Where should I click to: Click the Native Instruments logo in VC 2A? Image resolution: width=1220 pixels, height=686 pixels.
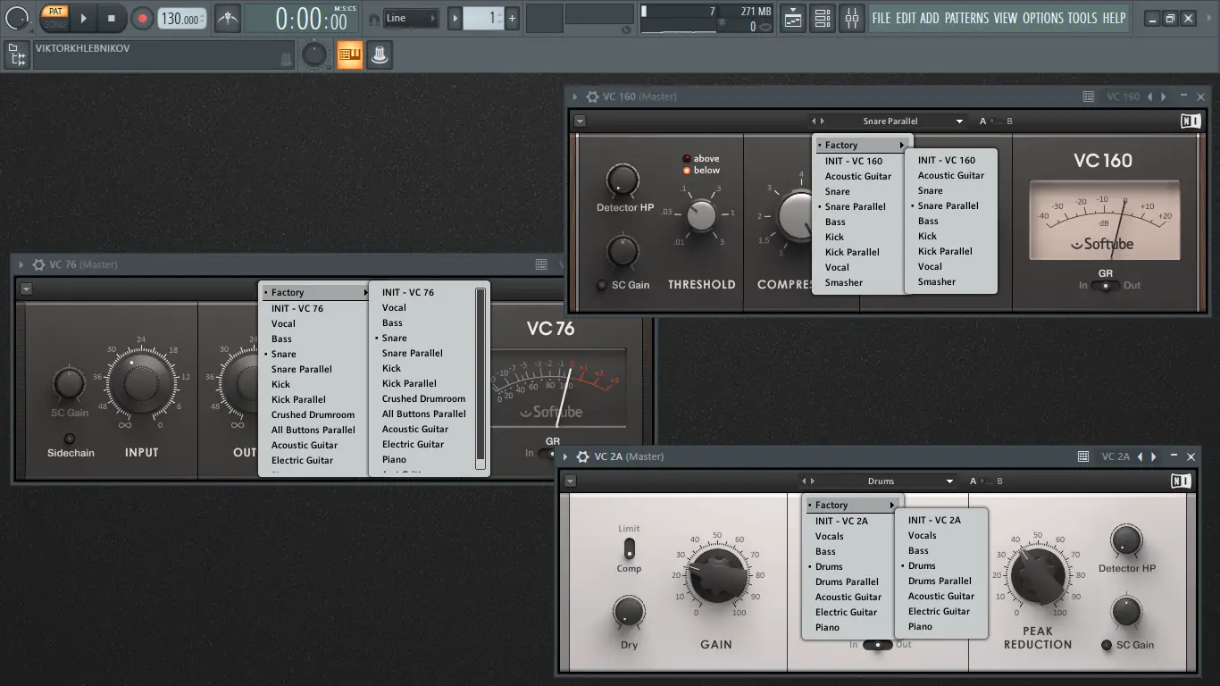tap(1181, 481)
